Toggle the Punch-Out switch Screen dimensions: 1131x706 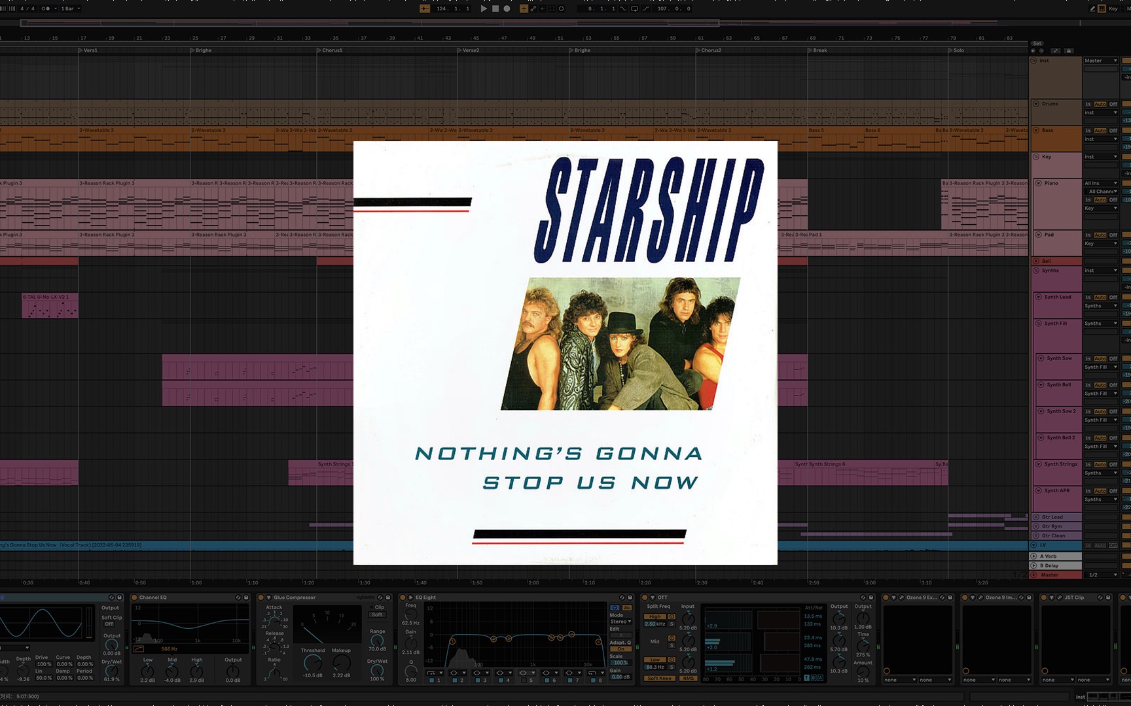tap(646, 8)
